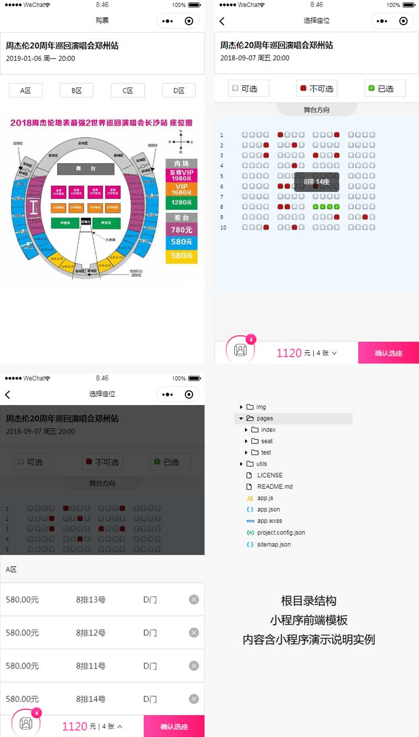Viewport: 419px width, 737px height.
Task: Open the README.md file
Action: pyautogui.click(x=274, y=486)
